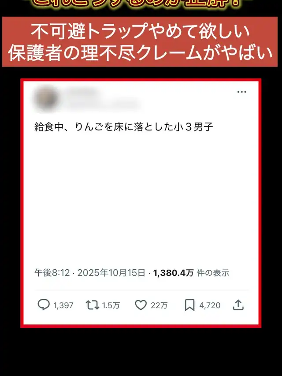The width and height of the screenshot is (282, 376).
Task: Open the 1,380.4万 view count
Action: [x=173, y=273]
